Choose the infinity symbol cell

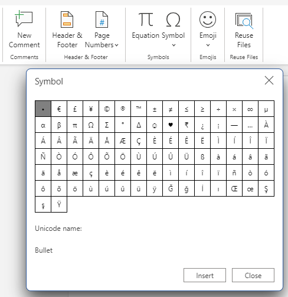click(x=250, y=109)
